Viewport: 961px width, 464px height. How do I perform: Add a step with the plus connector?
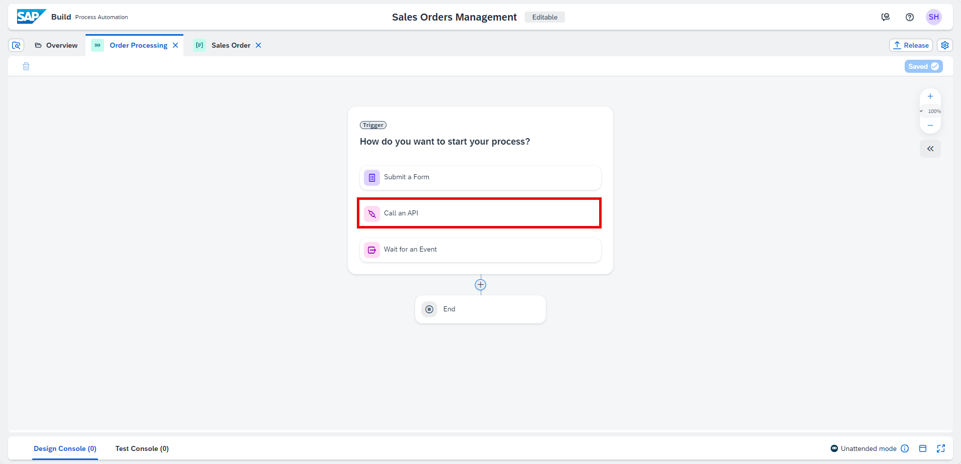(480, 285)
